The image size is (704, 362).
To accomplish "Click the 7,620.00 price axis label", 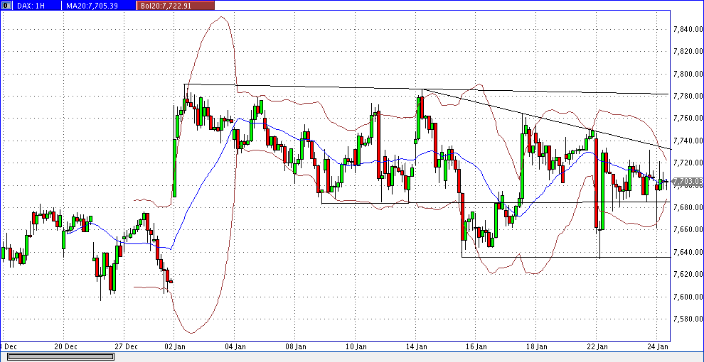I will tap(688, 274).
